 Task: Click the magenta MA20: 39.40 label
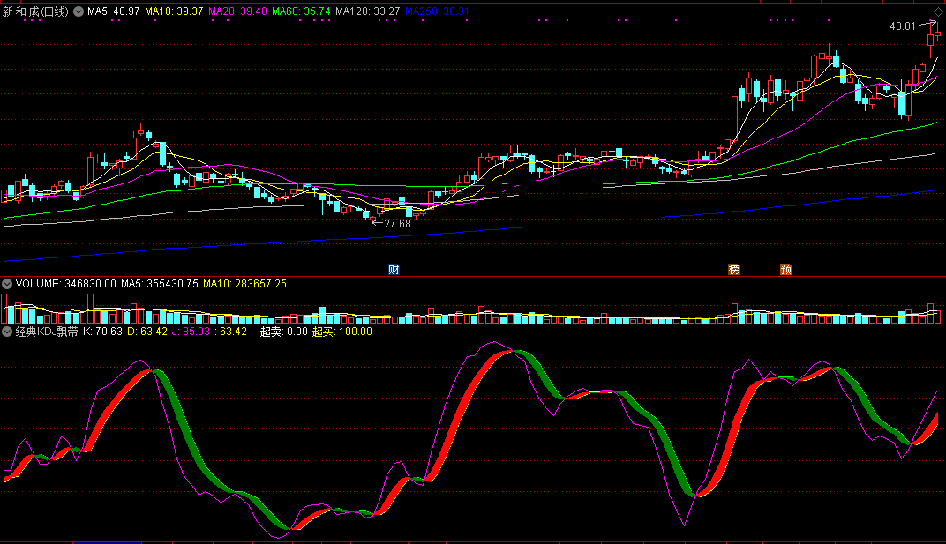click(x=237, y=11)
